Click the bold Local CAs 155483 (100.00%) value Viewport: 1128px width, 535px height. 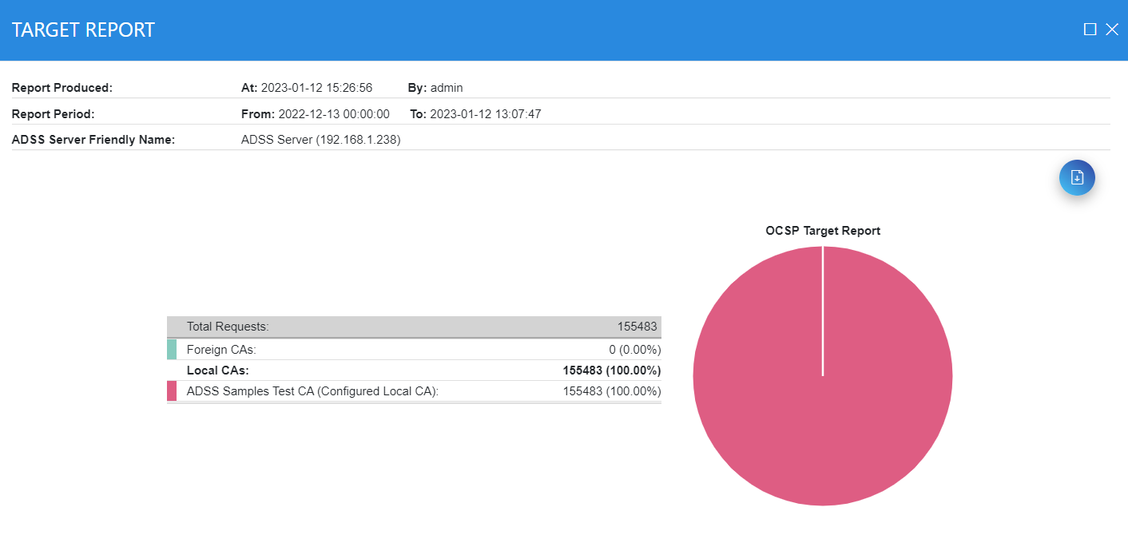pyautogui.click(x=611, y=371)
